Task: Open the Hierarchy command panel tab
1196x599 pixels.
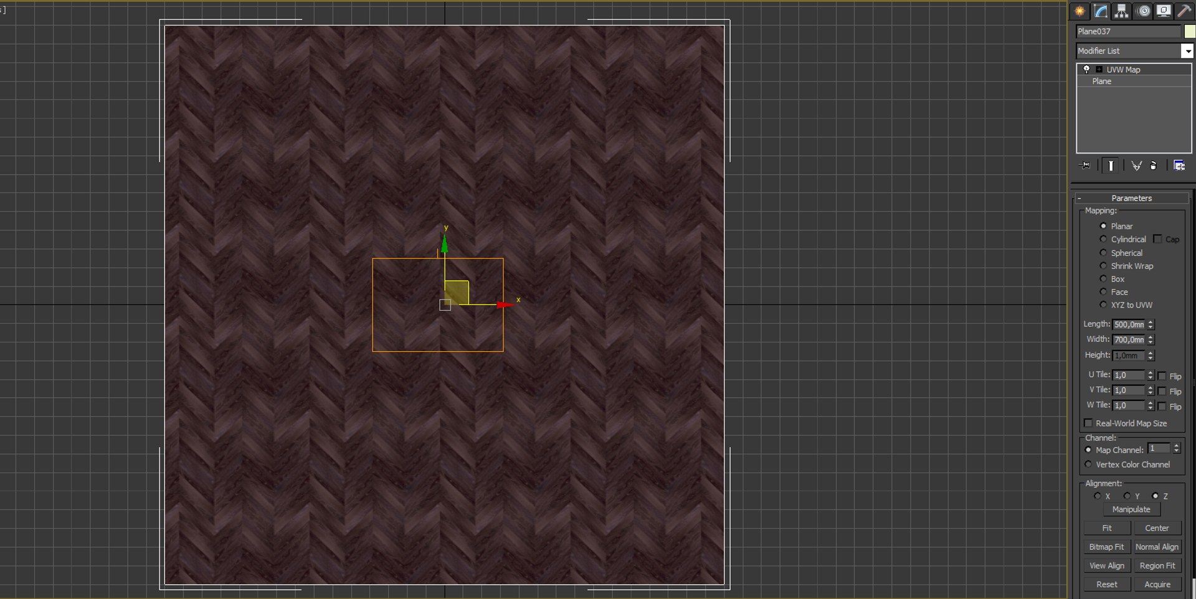Action: pos(1121,11)
